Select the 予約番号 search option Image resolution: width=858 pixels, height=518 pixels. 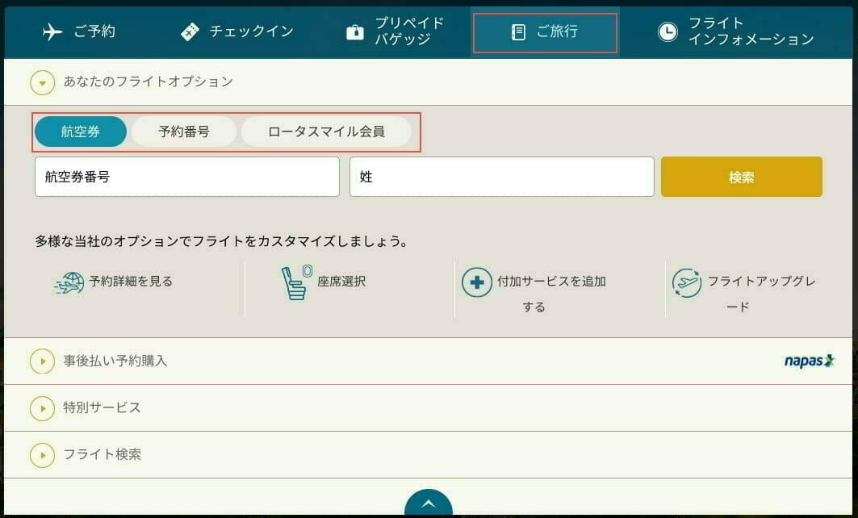click(184, 132)
